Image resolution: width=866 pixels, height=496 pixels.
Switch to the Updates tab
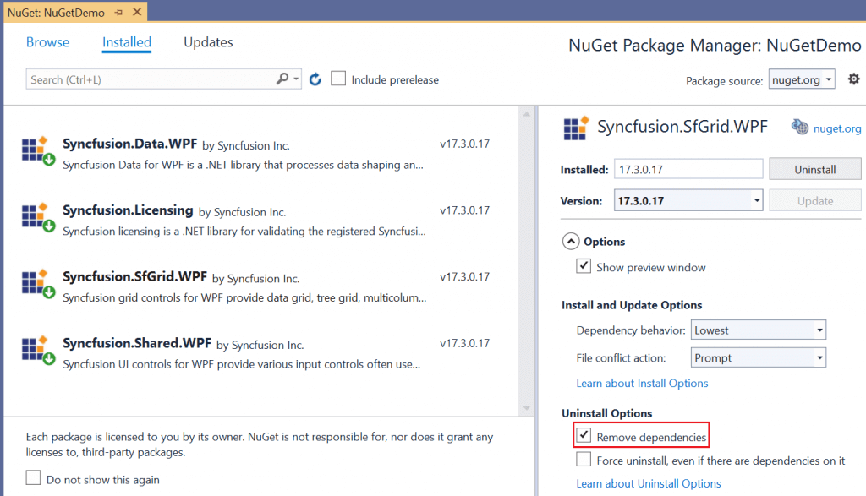point(208,42)
